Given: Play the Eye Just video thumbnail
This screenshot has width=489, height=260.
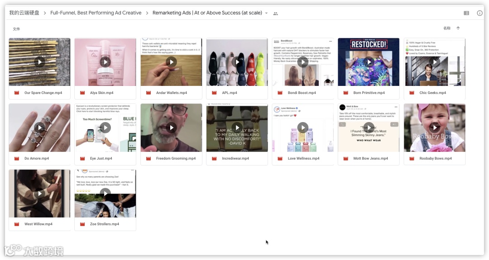Looking at the screenshot, I should (105, 128).
